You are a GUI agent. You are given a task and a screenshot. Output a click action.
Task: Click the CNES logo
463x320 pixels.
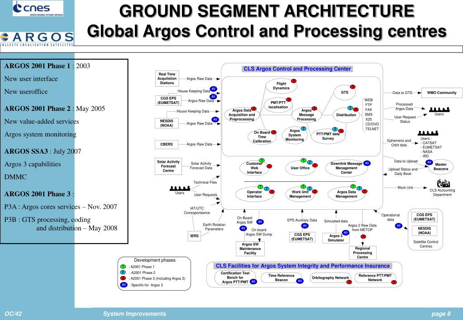pyautogui.click(x=38, y=8)
